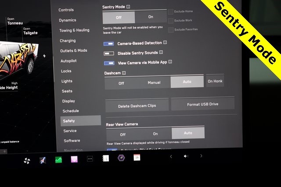The image size is (281, 187).
Task: Check Exclude Home checkbox
Action: pyautogui.click(x=171, y=12)
